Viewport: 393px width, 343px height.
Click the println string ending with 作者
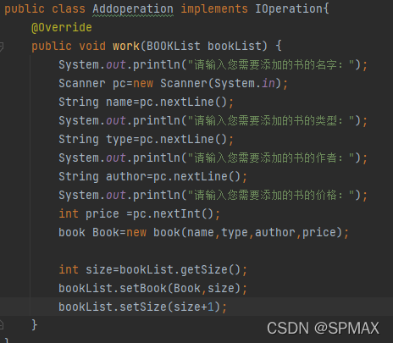tap(271, 158)
